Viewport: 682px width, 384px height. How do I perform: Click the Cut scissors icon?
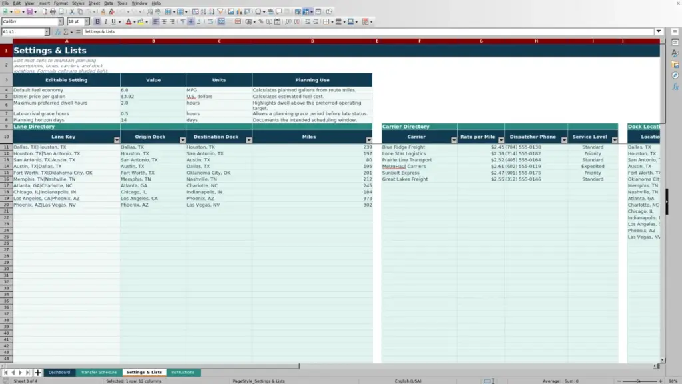pos(72,12)
